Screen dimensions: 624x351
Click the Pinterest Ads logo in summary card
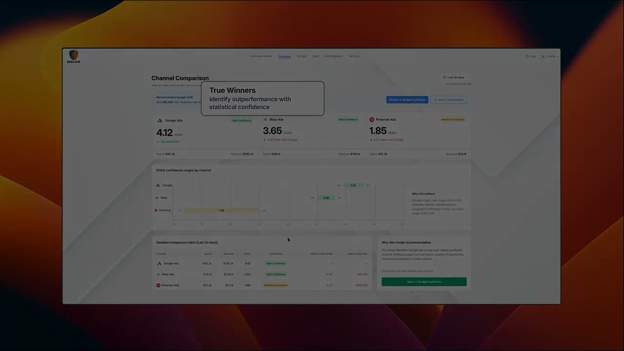(x=372, y=119)
